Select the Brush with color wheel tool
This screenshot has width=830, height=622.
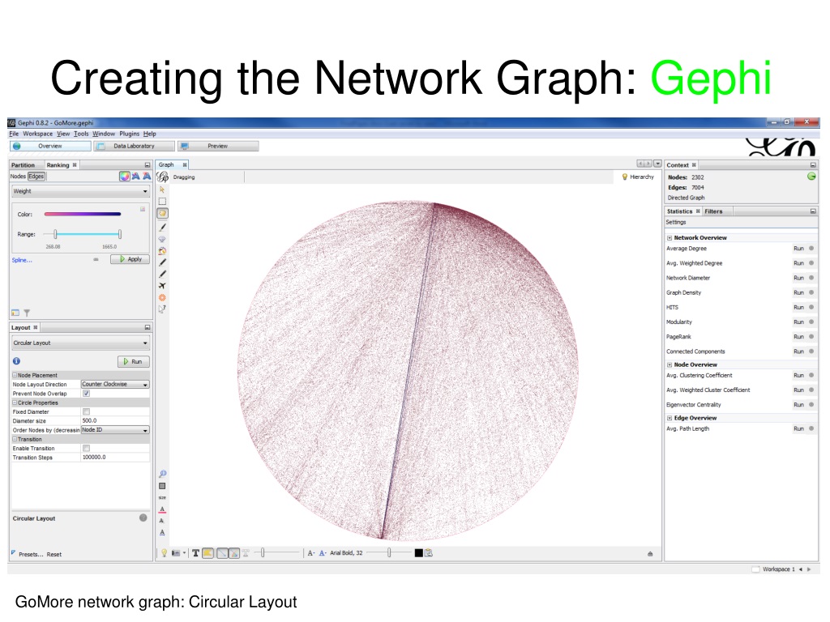tap(162, 251)
